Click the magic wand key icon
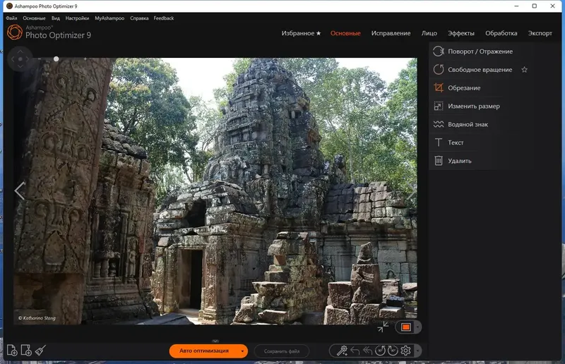 point(341,351)
